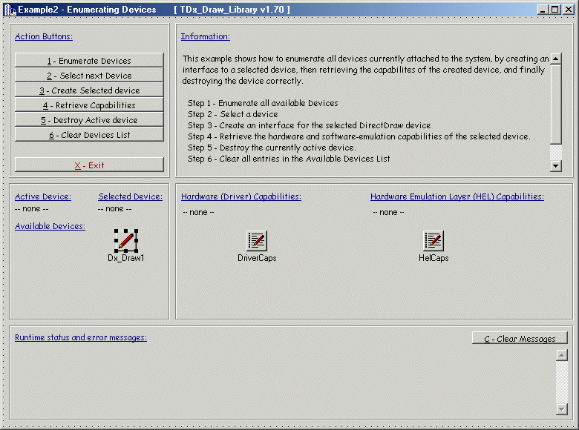Viewport: 579px width, 430px height.
Task: Click down arrow of runtime messages scrollbar
Action: (x=561, y=409)
